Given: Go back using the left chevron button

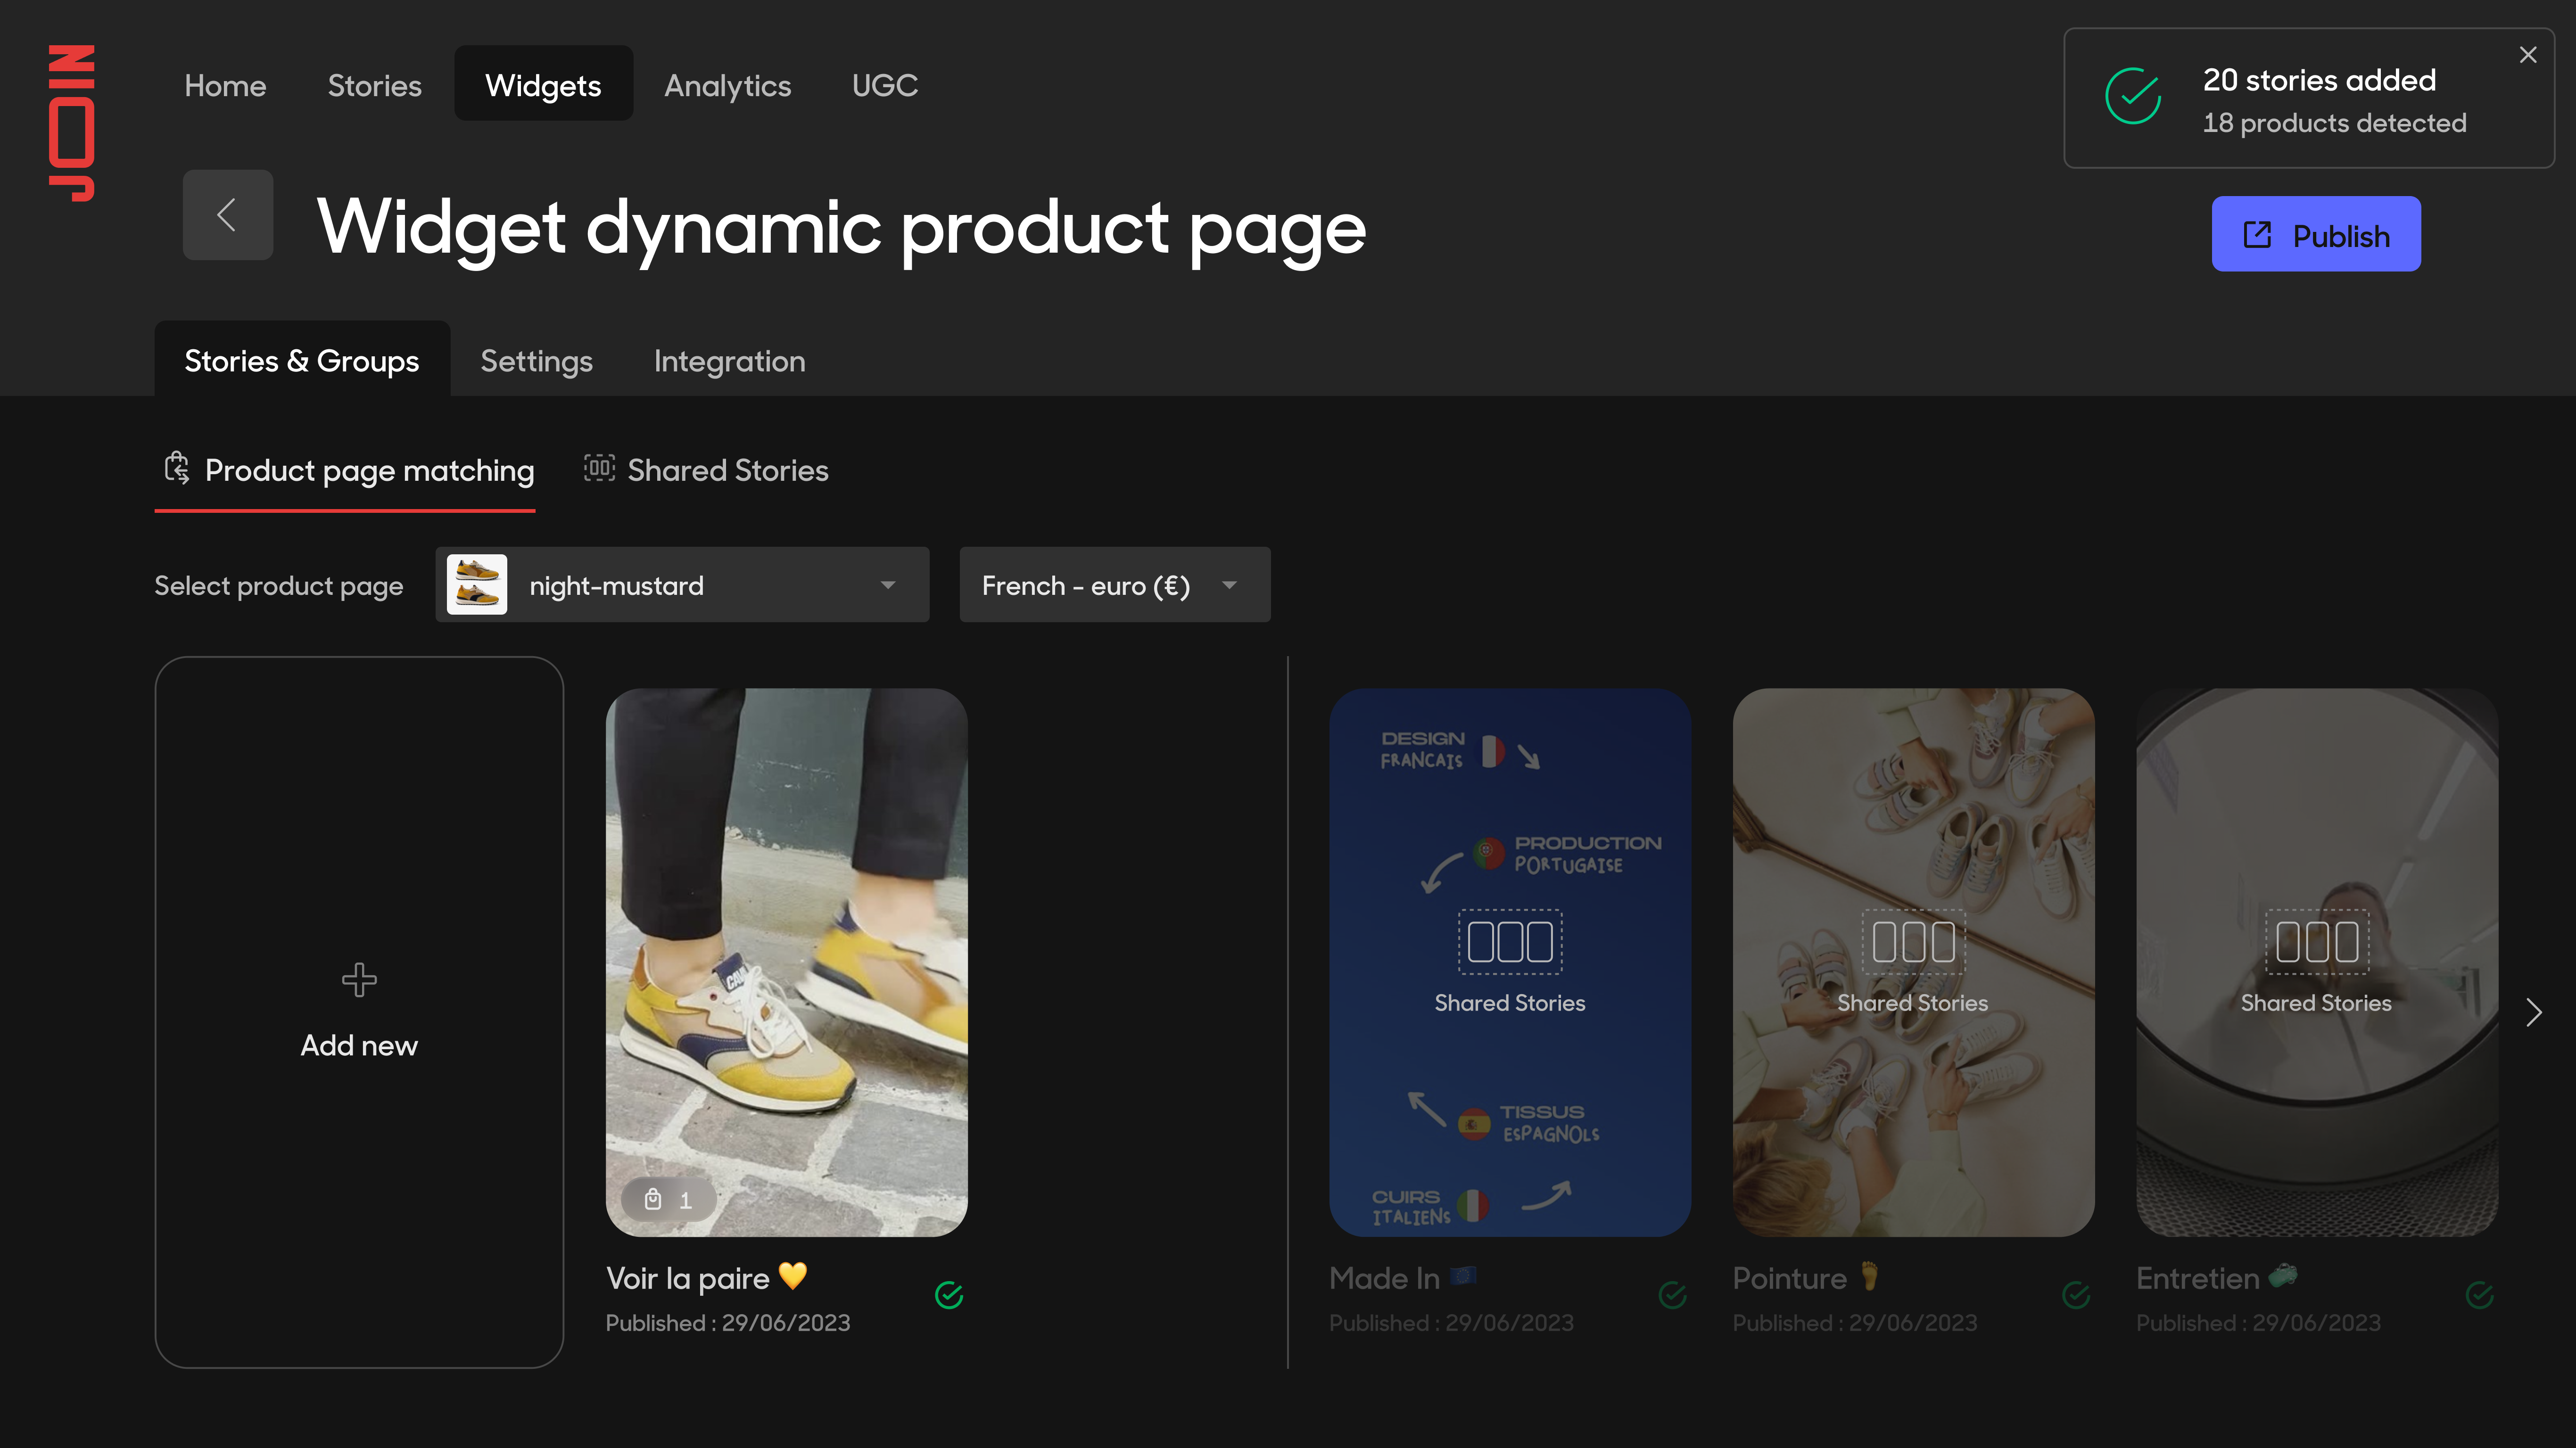Looking at the screenshot, I should tap(228, 215).
